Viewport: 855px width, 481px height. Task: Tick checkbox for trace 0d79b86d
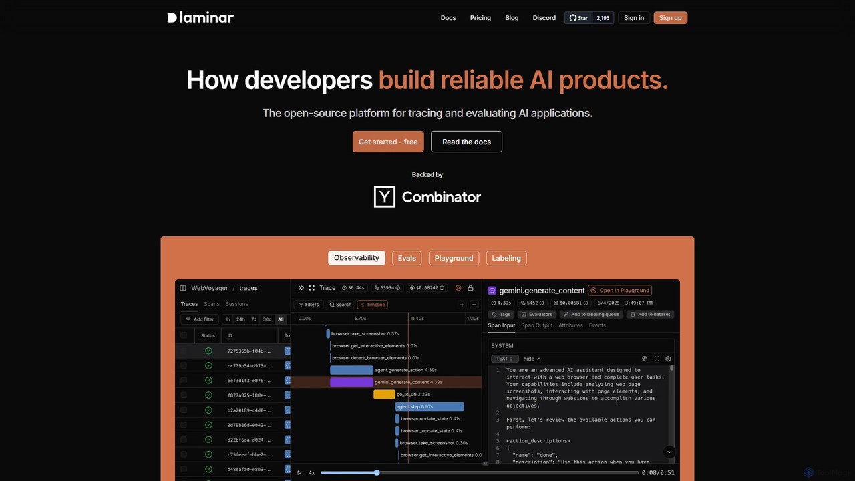tap(184, 425)
